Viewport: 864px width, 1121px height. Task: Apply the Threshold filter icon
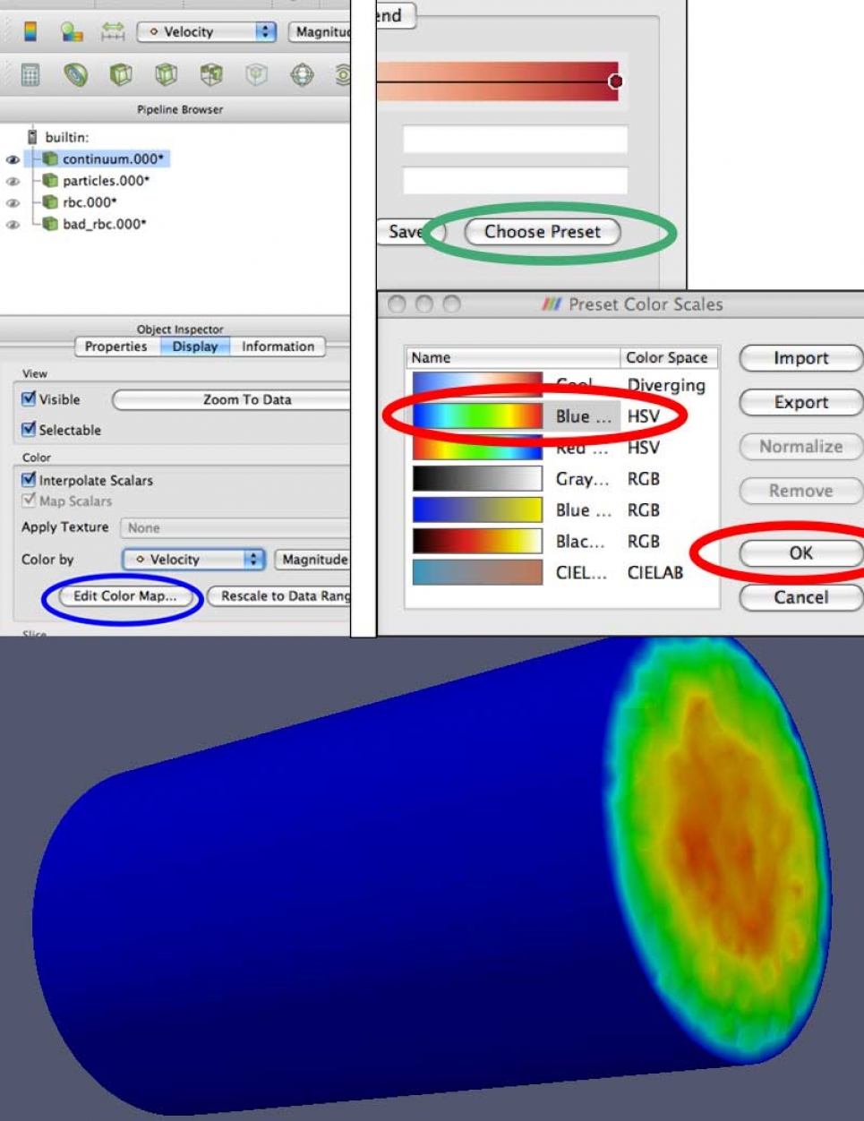(211, 75)
